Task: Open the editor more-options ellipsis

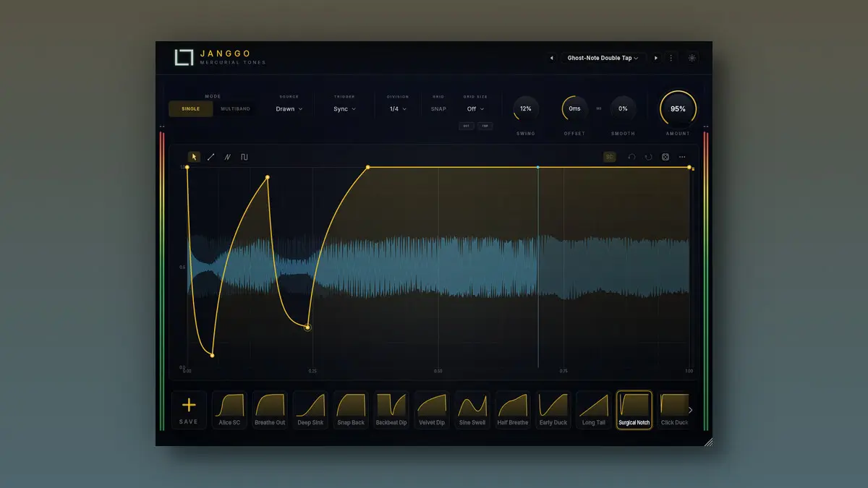Action: (x=682, y=157)
